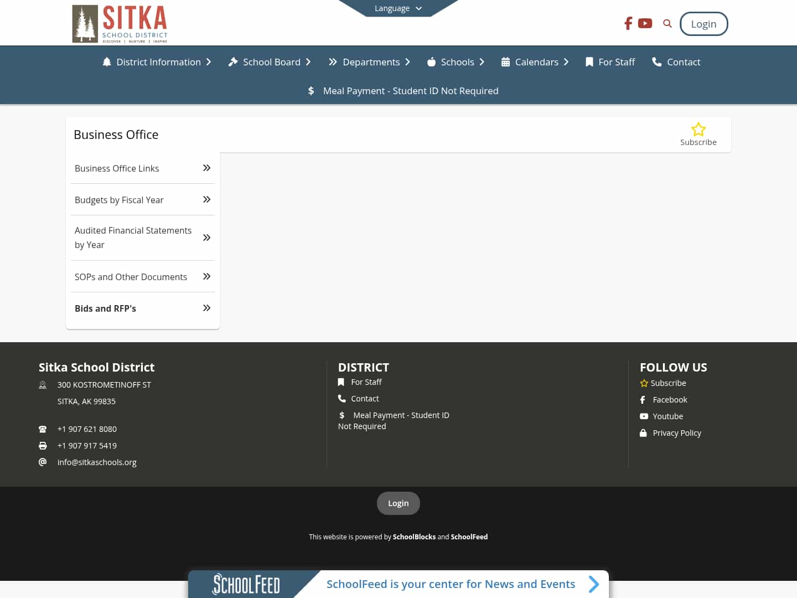The width and height of the screenshot is (797, 598).
Task: Click the SchoolFeed banner arrow
Action: 594,584
